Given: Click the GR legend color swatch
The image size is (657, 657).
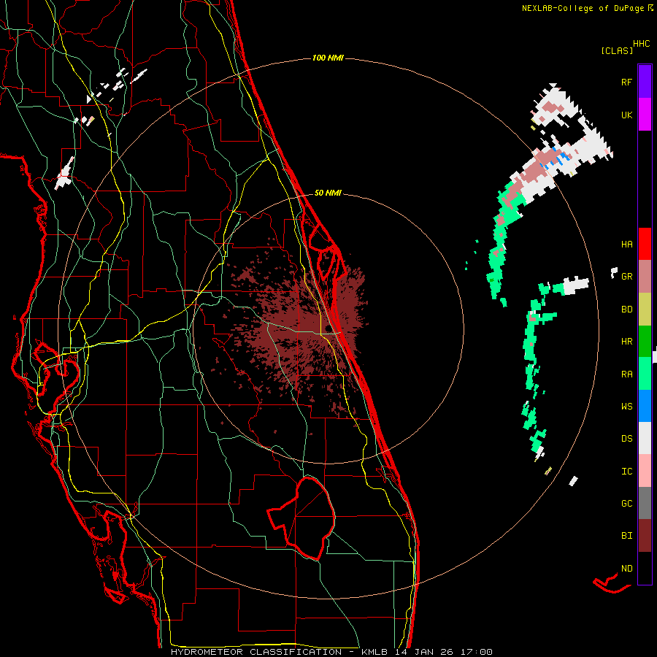Looking at the screenshot, I should point(645,276).
